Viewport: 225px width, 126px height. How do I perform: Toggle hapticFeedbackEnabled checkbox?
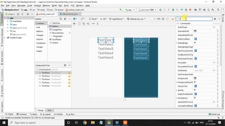(x=195, y=94)
